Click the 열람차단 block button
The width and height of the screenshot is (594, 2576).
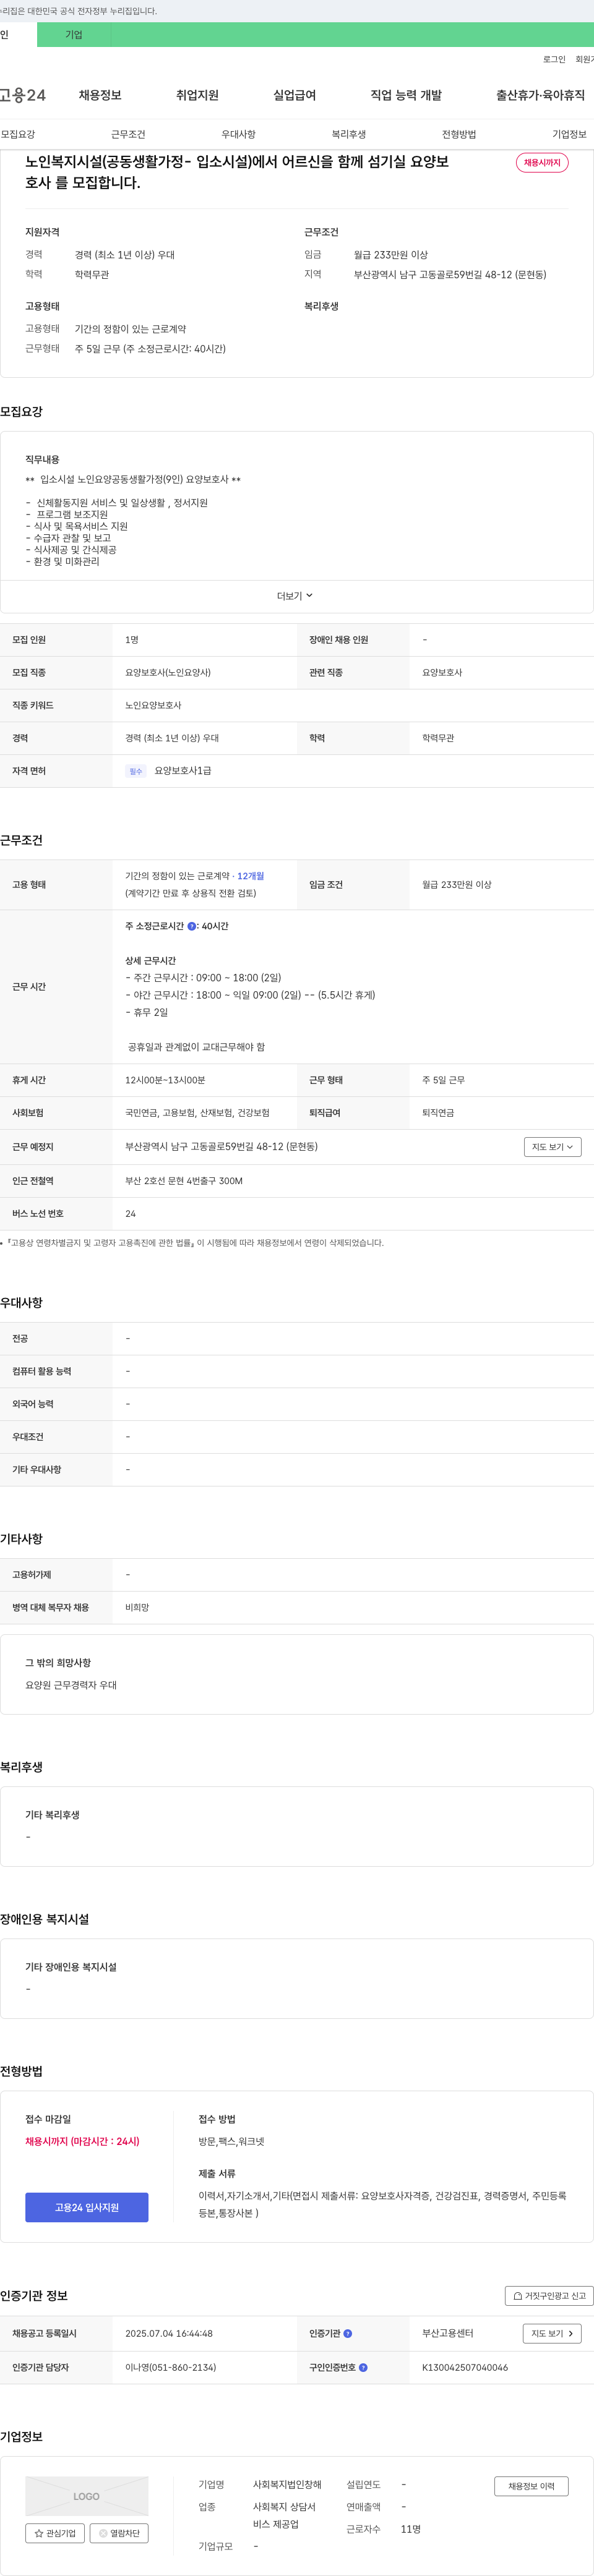click(x=120, y=2533)
